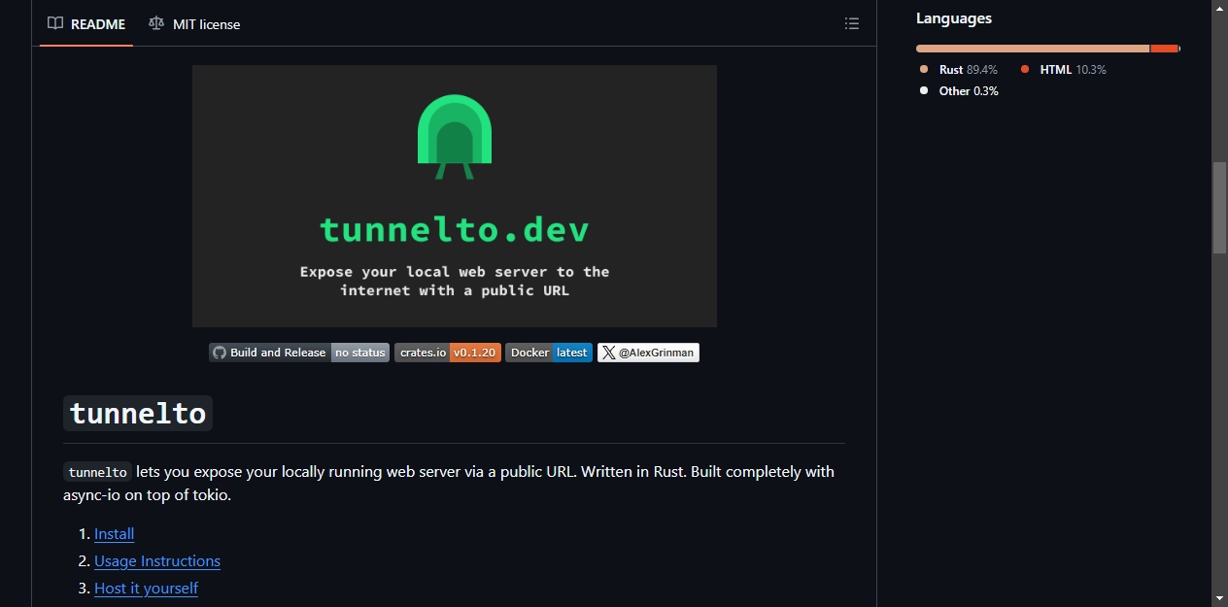
Task: Click the "no status" part of build badge
Action: click(360, 353)
